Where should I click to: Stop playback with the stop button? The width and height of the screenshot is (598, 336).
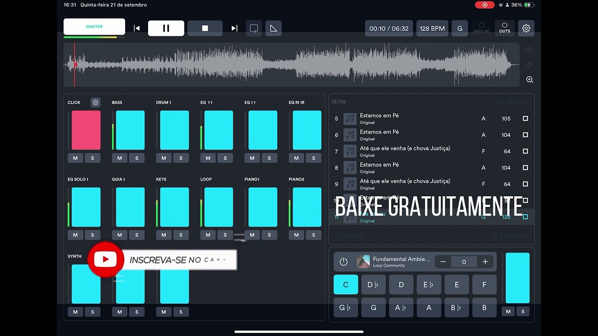[x=205, y=28]
